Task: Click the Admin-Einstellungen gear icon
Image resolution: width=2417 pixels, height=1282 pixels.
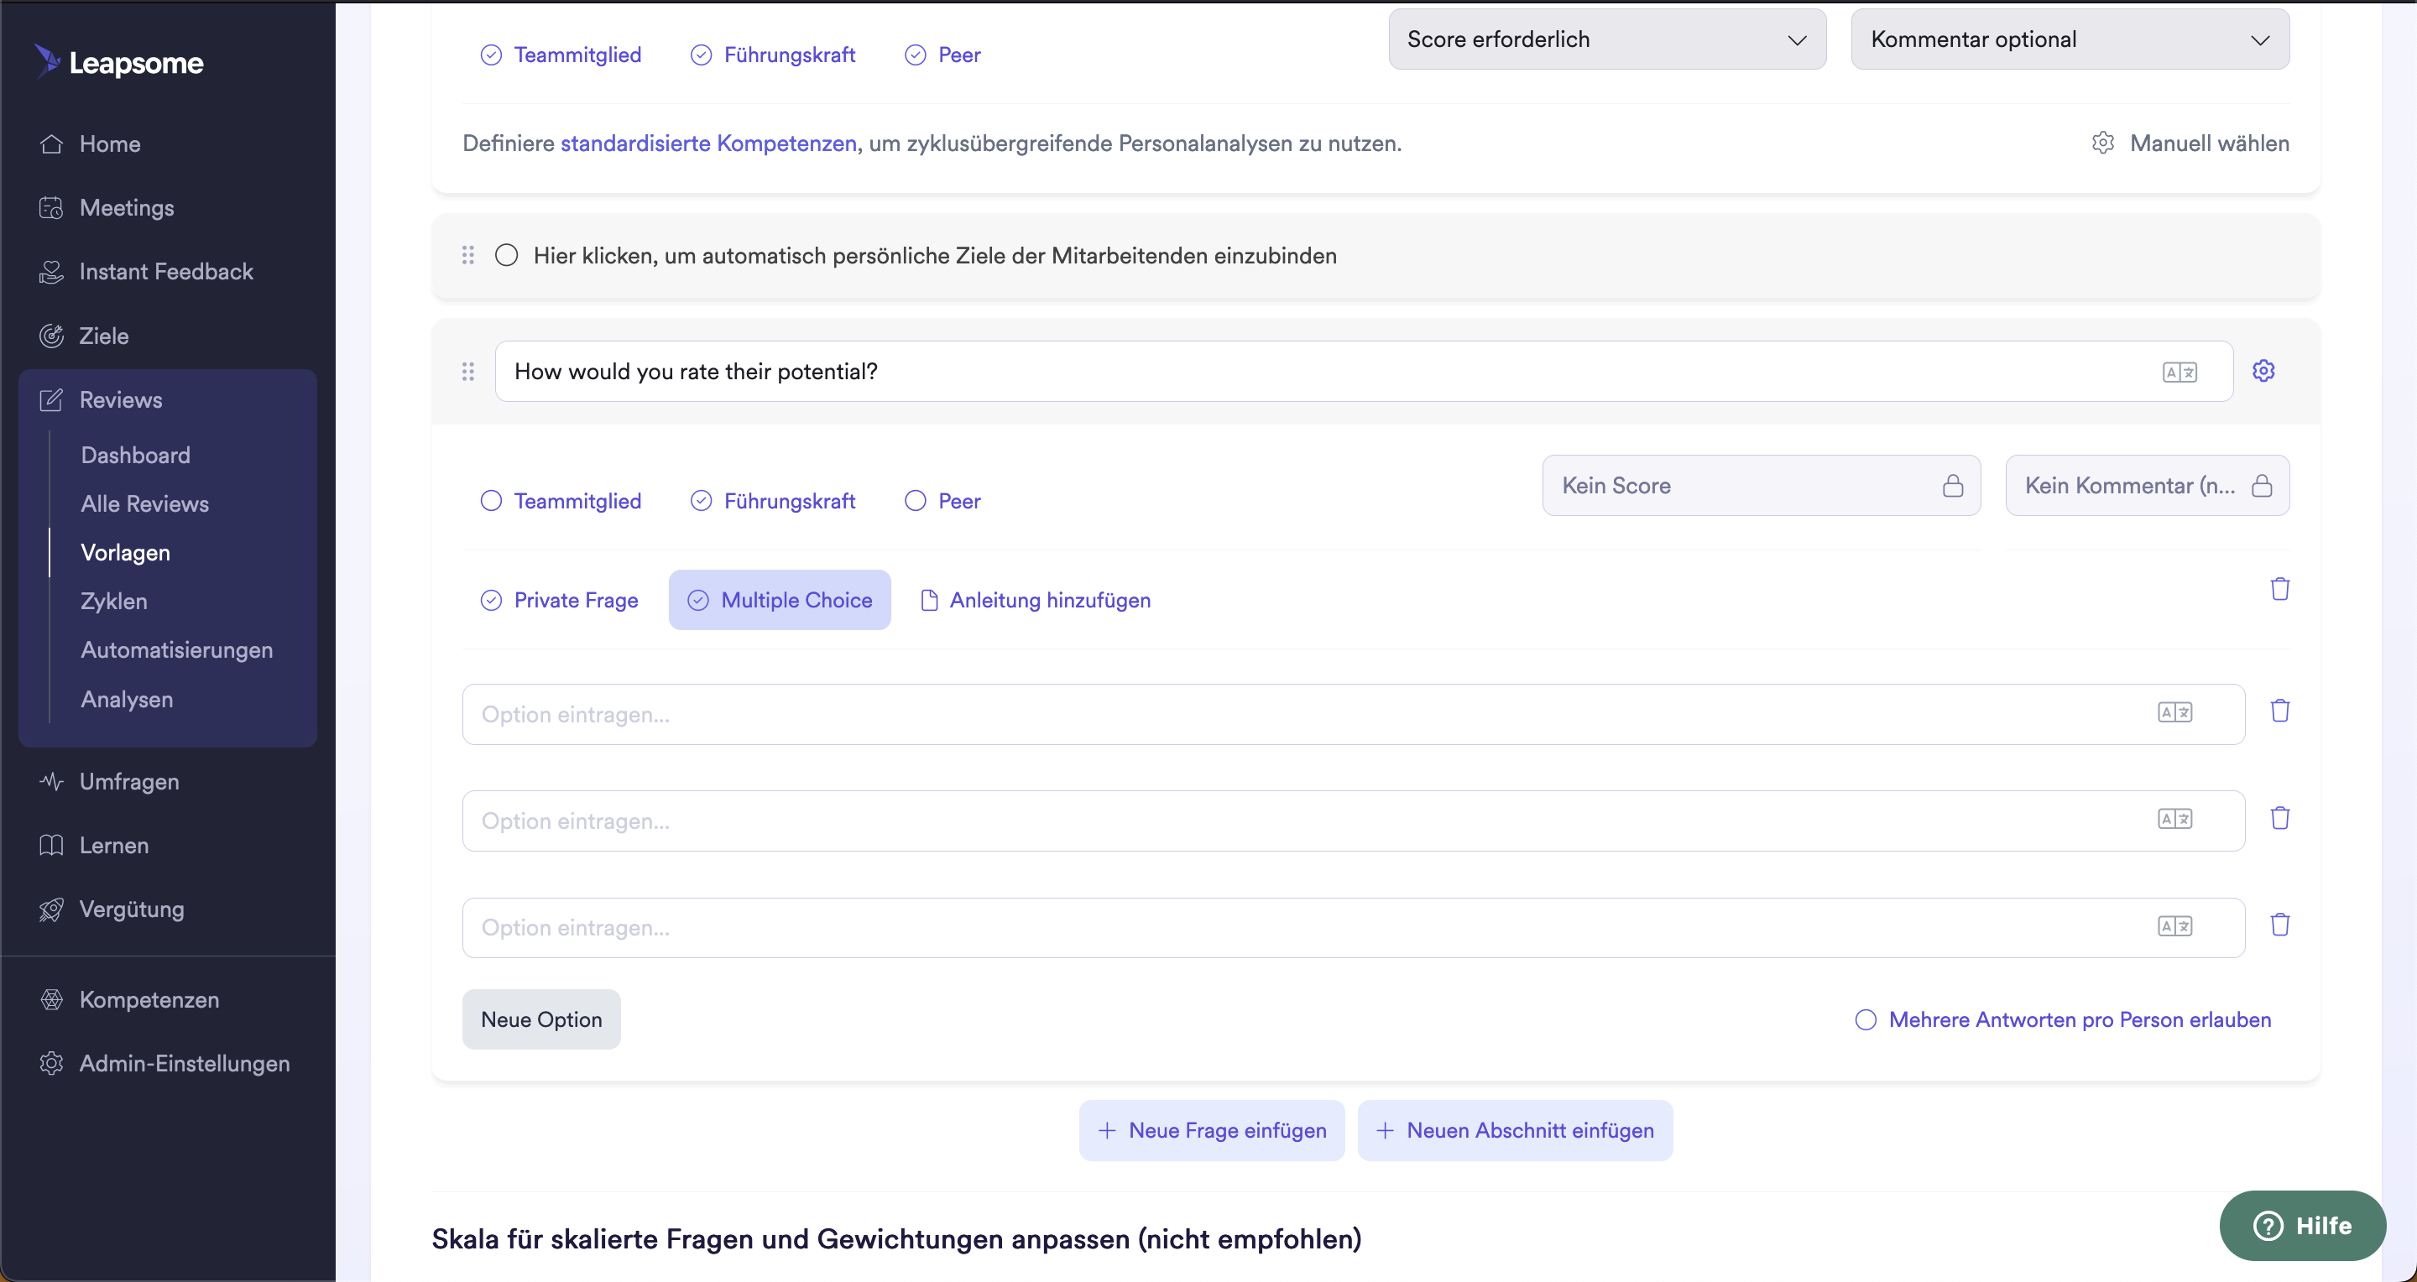Action: pyautogui.click(x=51, y=1062)
